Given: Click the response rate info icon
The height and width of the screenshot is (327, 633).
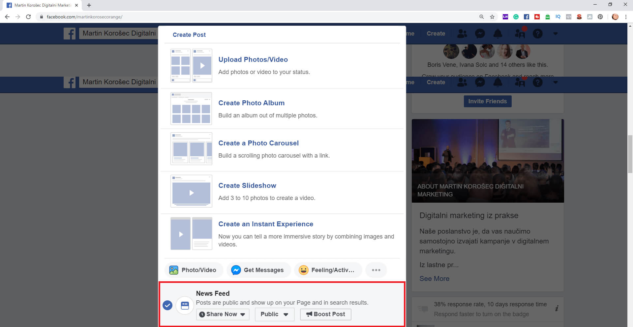Looking at the screenshot, I should click(x=557, y=308).
